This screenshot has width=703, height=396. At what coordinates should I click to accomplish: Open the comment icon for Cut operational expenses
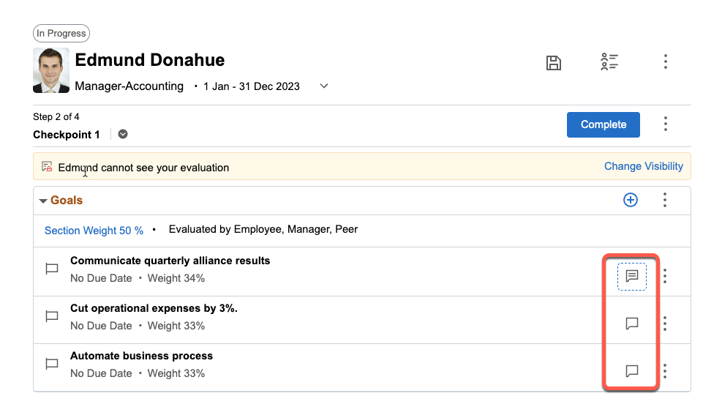(x=632, y=324)
